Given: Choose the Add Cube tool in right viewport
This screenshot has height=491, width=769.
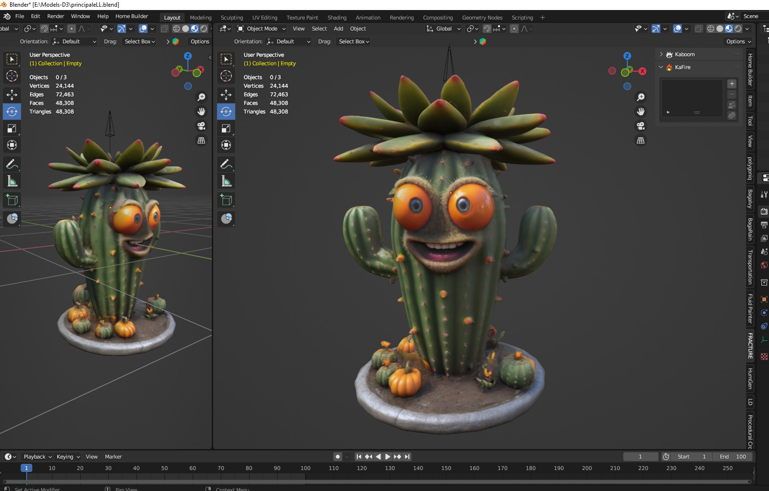Looking at the screenshot, I should click(226, 200).
